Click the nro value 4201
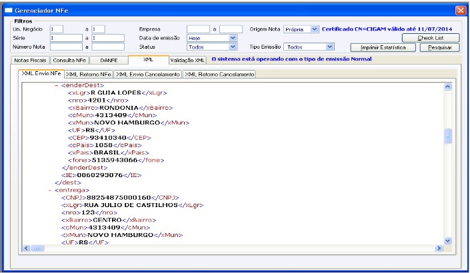The height and width of the screenshot is (273, 470). coord(97,101)
